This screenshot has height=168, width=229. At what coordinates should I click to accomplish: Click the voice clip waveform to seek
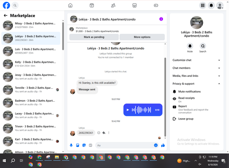(x=142, y=110)
